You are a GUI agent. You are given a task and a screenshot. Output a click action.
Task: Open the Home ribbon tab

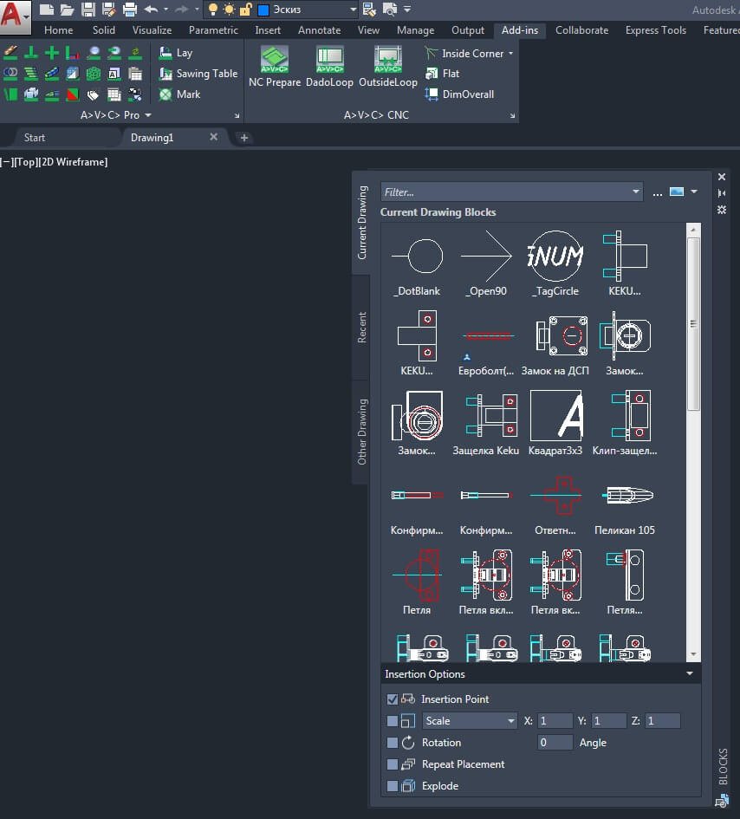[59, 30]
